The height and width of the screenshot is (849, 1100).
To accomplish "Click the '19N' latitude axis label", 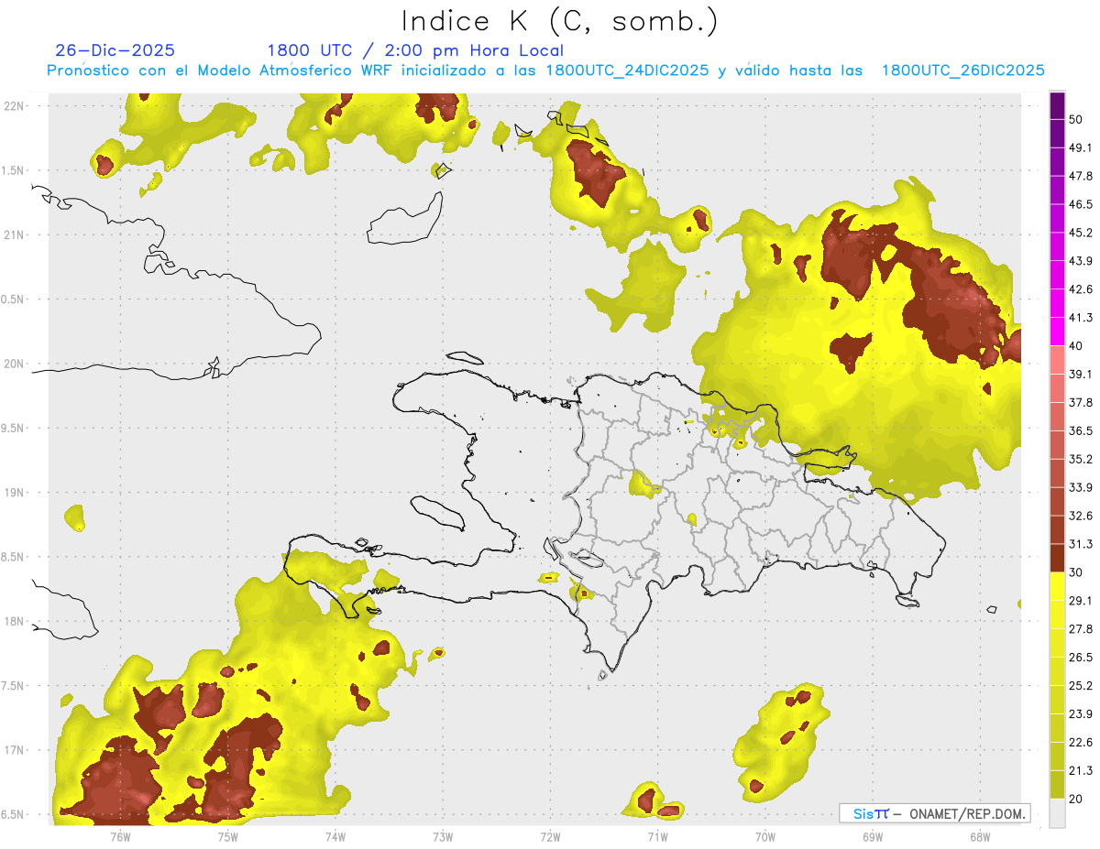I will 13,493.
